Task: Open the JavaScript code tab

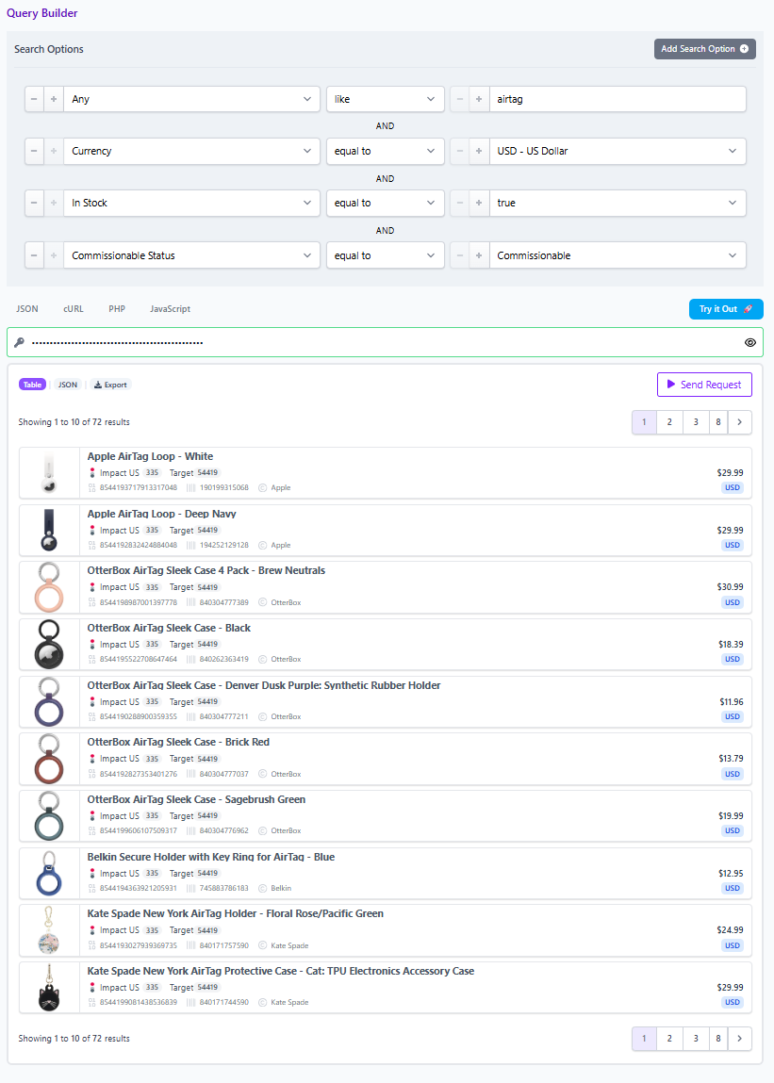Action: (170, 309)
